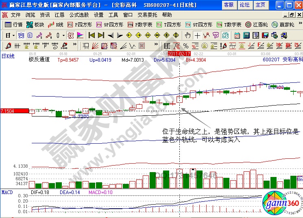Click the 客服 customer service button

point(229,5)
